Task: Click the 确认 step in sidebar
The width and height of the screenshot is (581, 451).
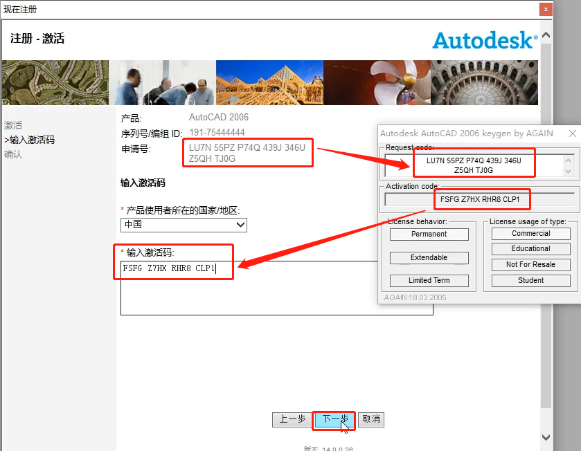Action: coord(13,154)
